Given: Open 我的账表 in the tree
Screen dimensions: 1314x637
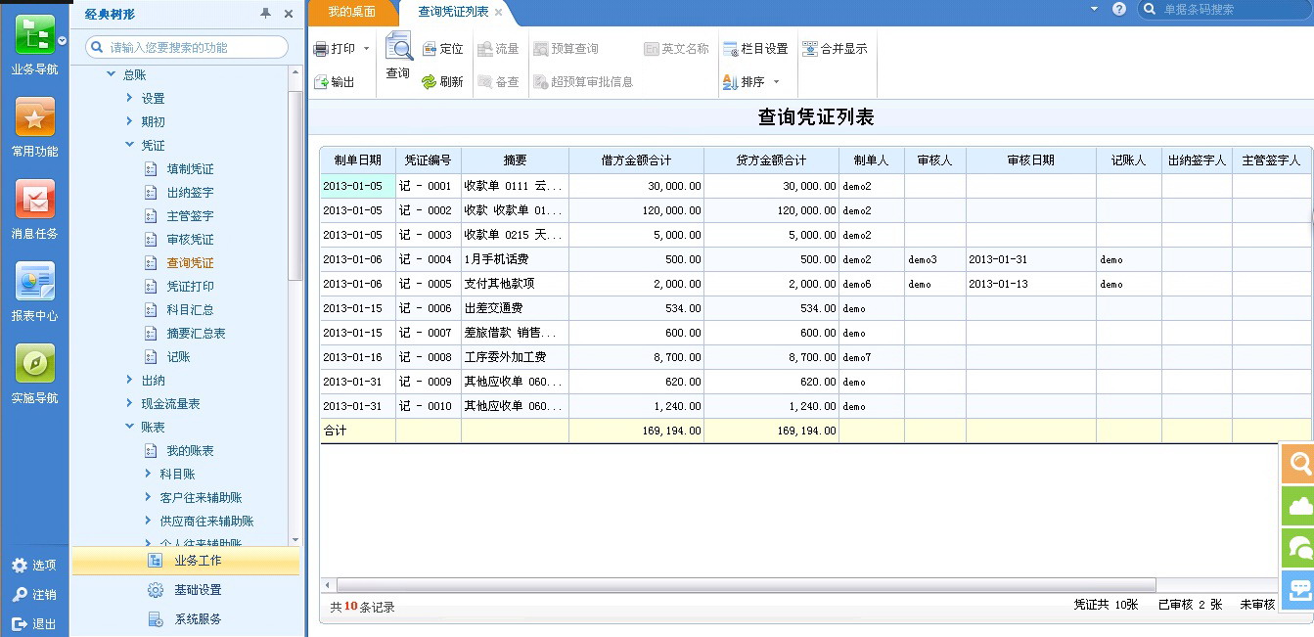Looking at the screenshot, I should pos(190,451).
